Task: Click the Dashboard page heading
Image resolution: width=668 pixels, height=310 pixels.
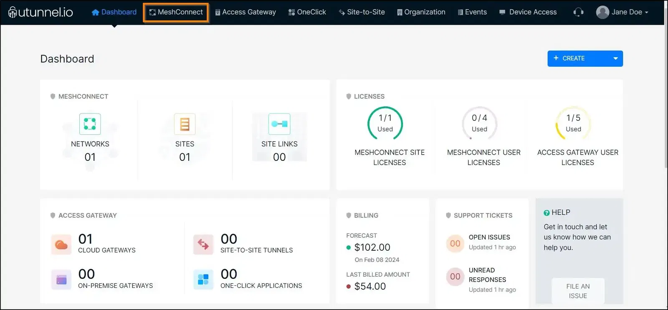Action: pos(67,59)
